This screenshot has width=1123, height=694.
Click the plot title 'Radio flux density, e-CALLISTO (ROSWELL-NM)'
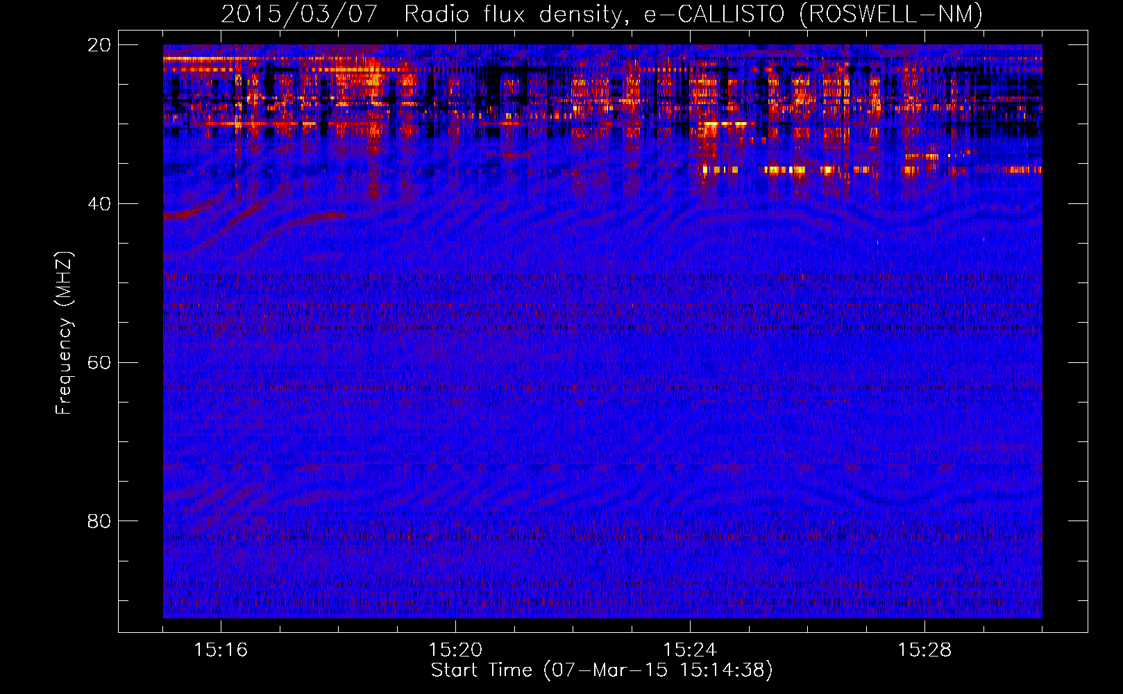pos(693,14)
